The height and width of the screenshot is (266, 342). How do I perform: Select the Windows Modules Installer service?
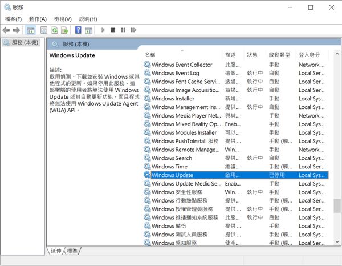[x=236, y=132]
